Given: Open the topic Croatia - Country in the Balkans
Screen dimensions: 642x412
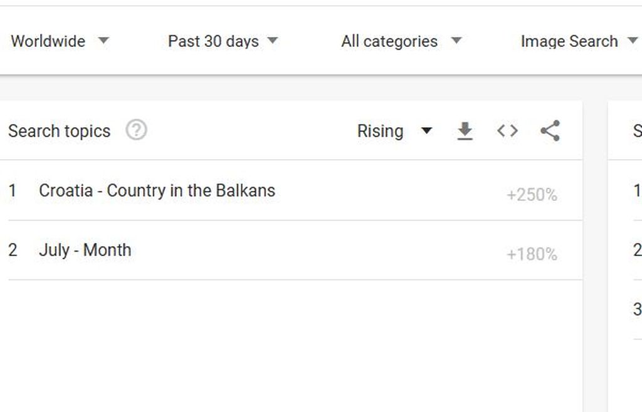Looking at the screenshot, I should click(157, 191).
